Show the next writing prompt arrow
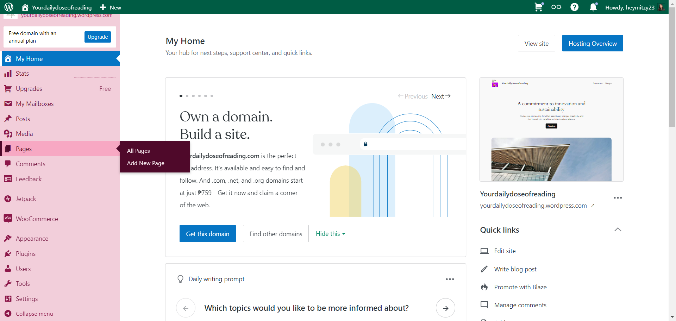 pyautogui.click(x=445, y=308)
